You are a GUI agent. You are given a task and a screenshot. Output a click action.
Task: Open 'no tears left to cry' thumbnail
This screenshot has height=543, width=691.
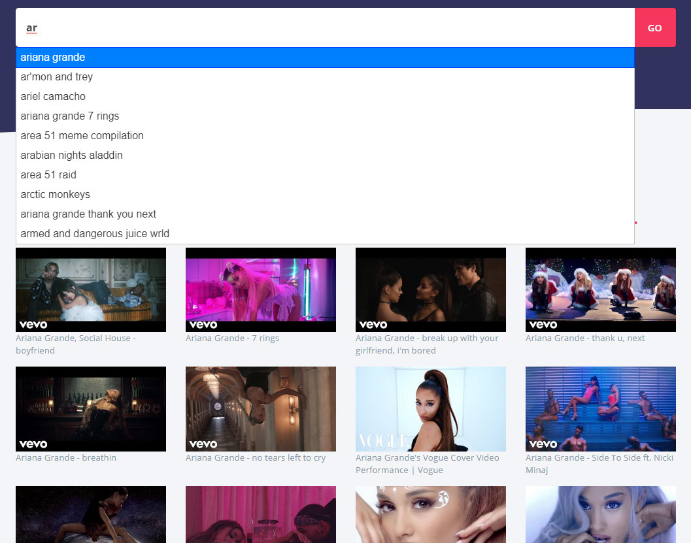point(261,409)
